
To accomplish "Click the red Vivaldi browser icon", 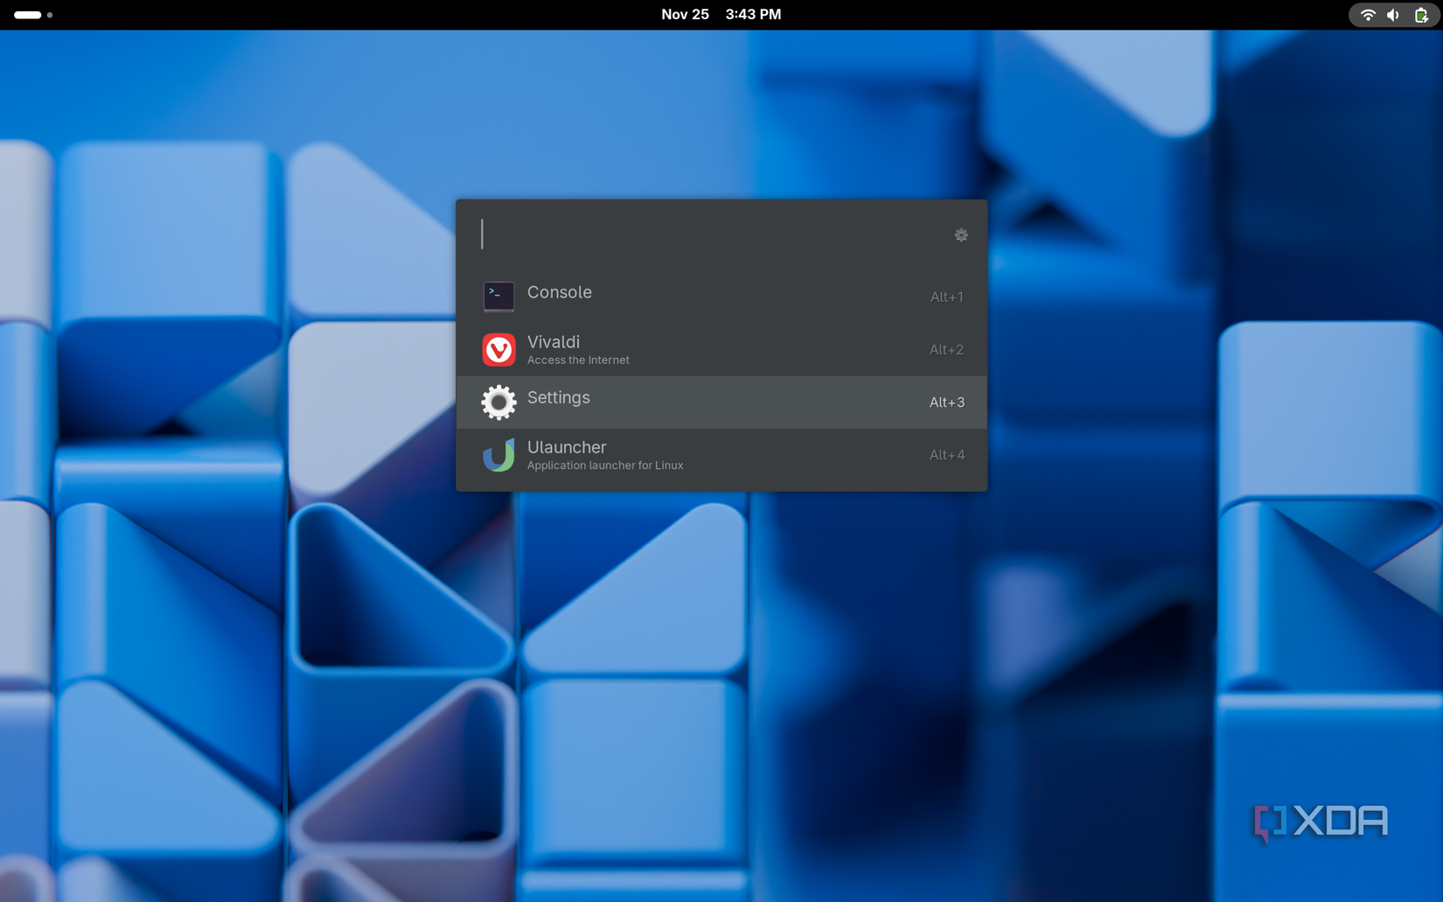I will 497,350.
